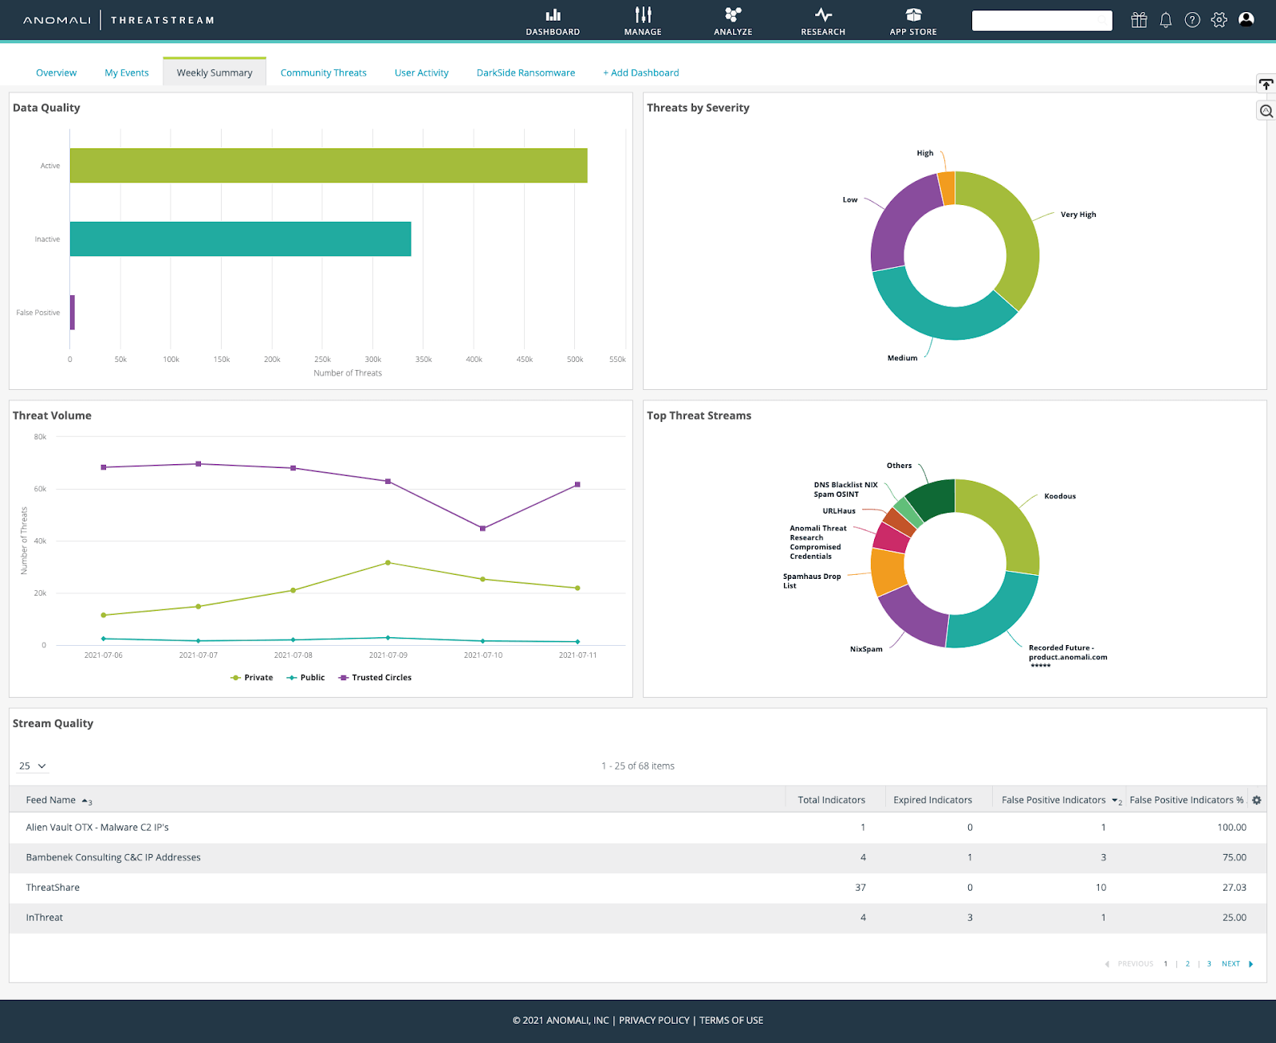Toggle the Private series in Threat Volume

pos(252,677)
